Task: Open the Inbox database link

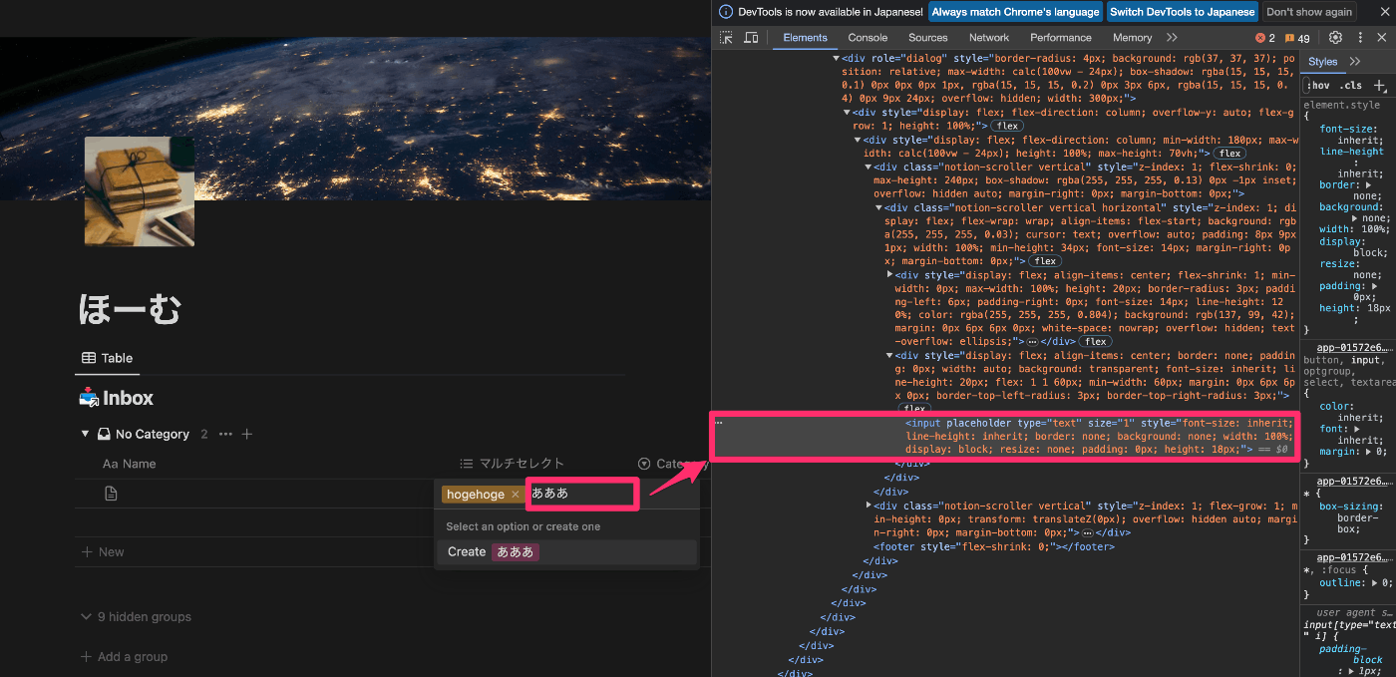Action: (128, 398)
